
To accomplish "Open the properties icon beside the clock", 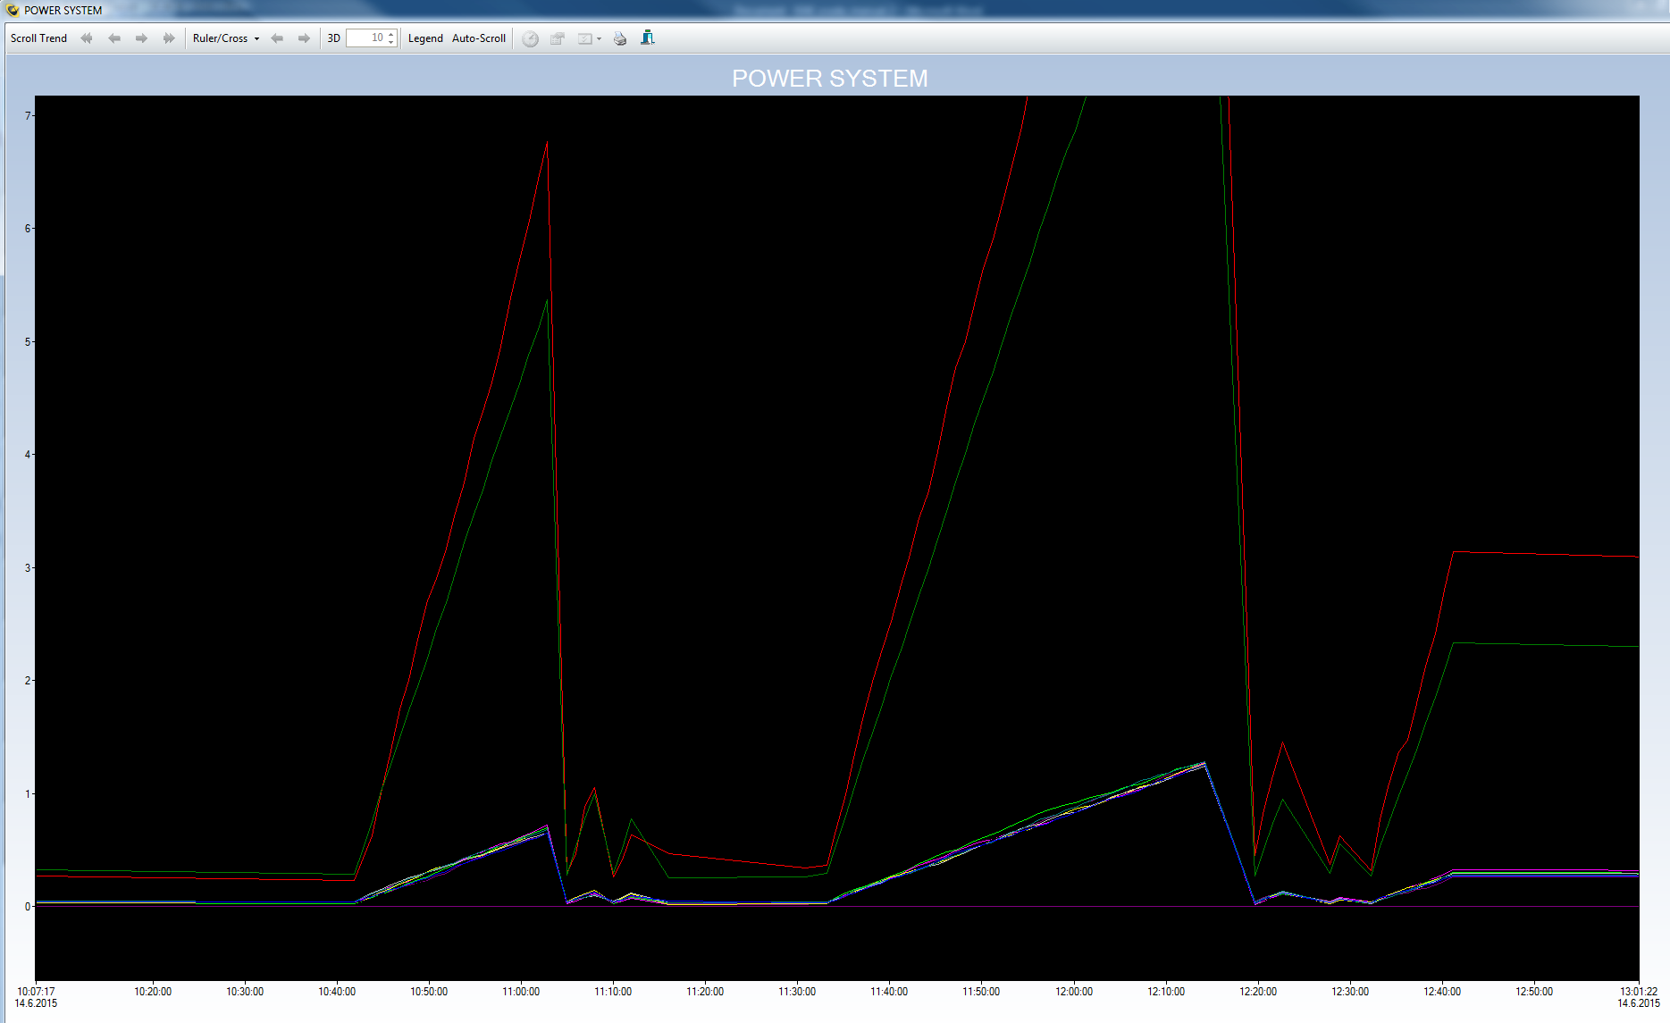I will click(558, 38).
